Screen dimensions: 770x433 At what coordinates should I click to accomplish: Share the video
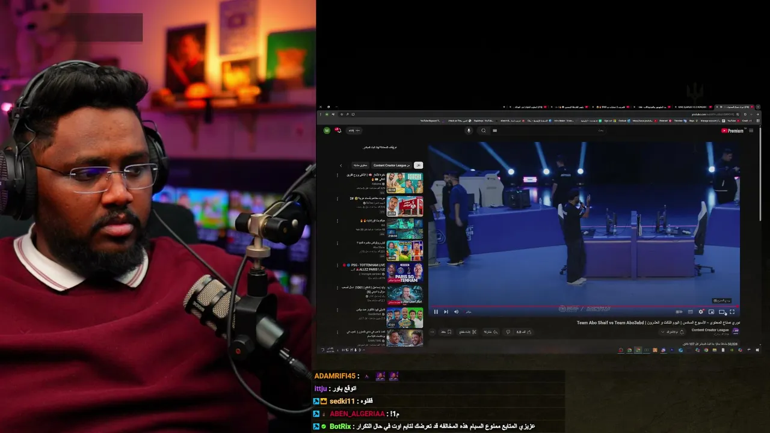coord(491,332)
